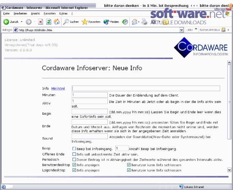
Task: Open the Bearbeiten menu
Action: coord(20,14)
